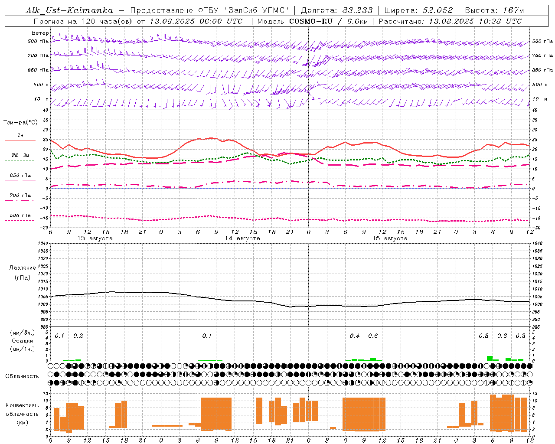
Task: Click the 15 августа date label
Action: coord(390,238)
